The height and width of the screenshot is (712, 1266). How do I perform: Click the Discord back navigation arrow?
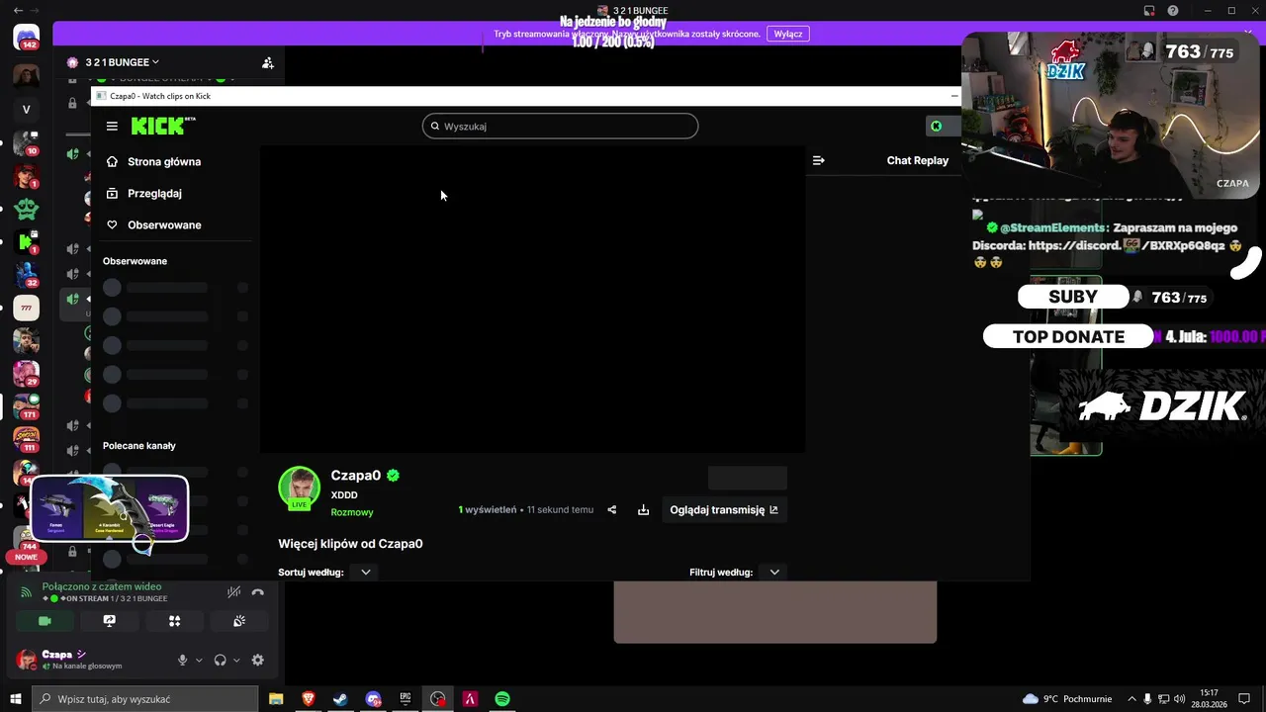(x=18, y=11)
